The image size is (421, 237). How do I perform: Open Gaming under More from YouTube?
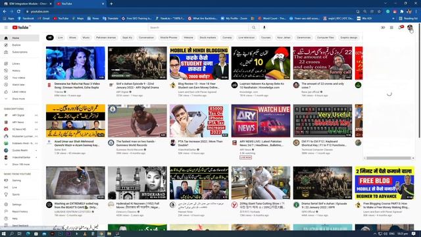point(20,180)
